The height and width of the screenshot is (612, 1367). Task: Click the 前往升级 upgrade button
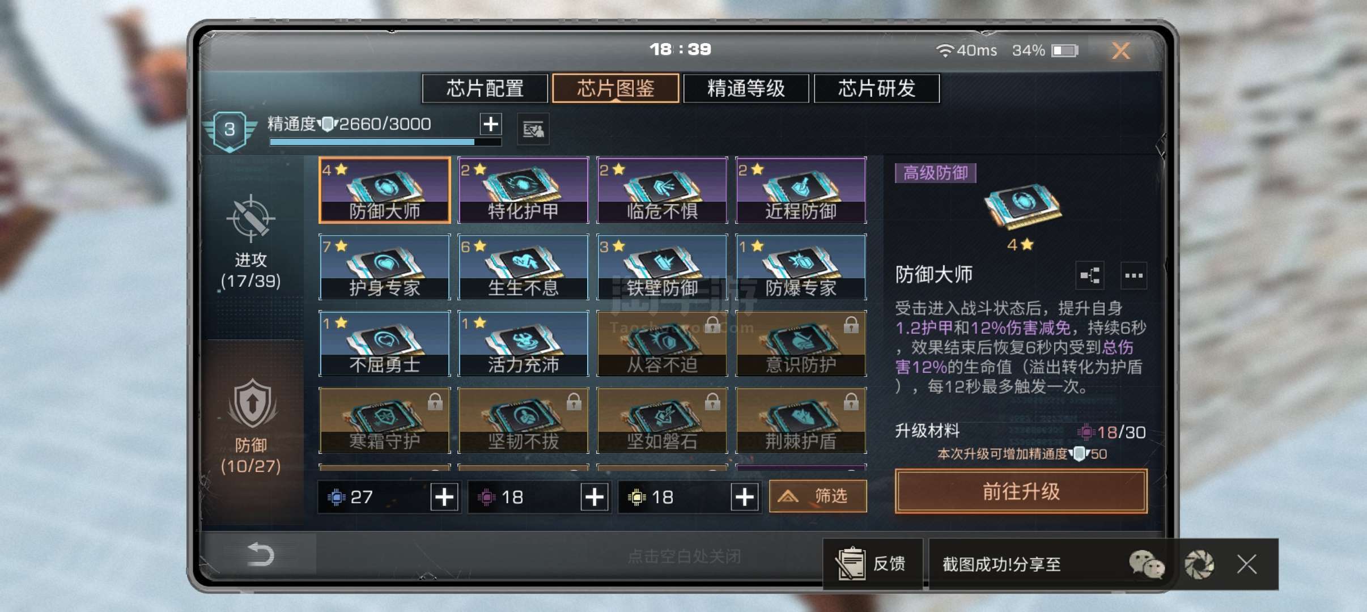point(1021,491)
